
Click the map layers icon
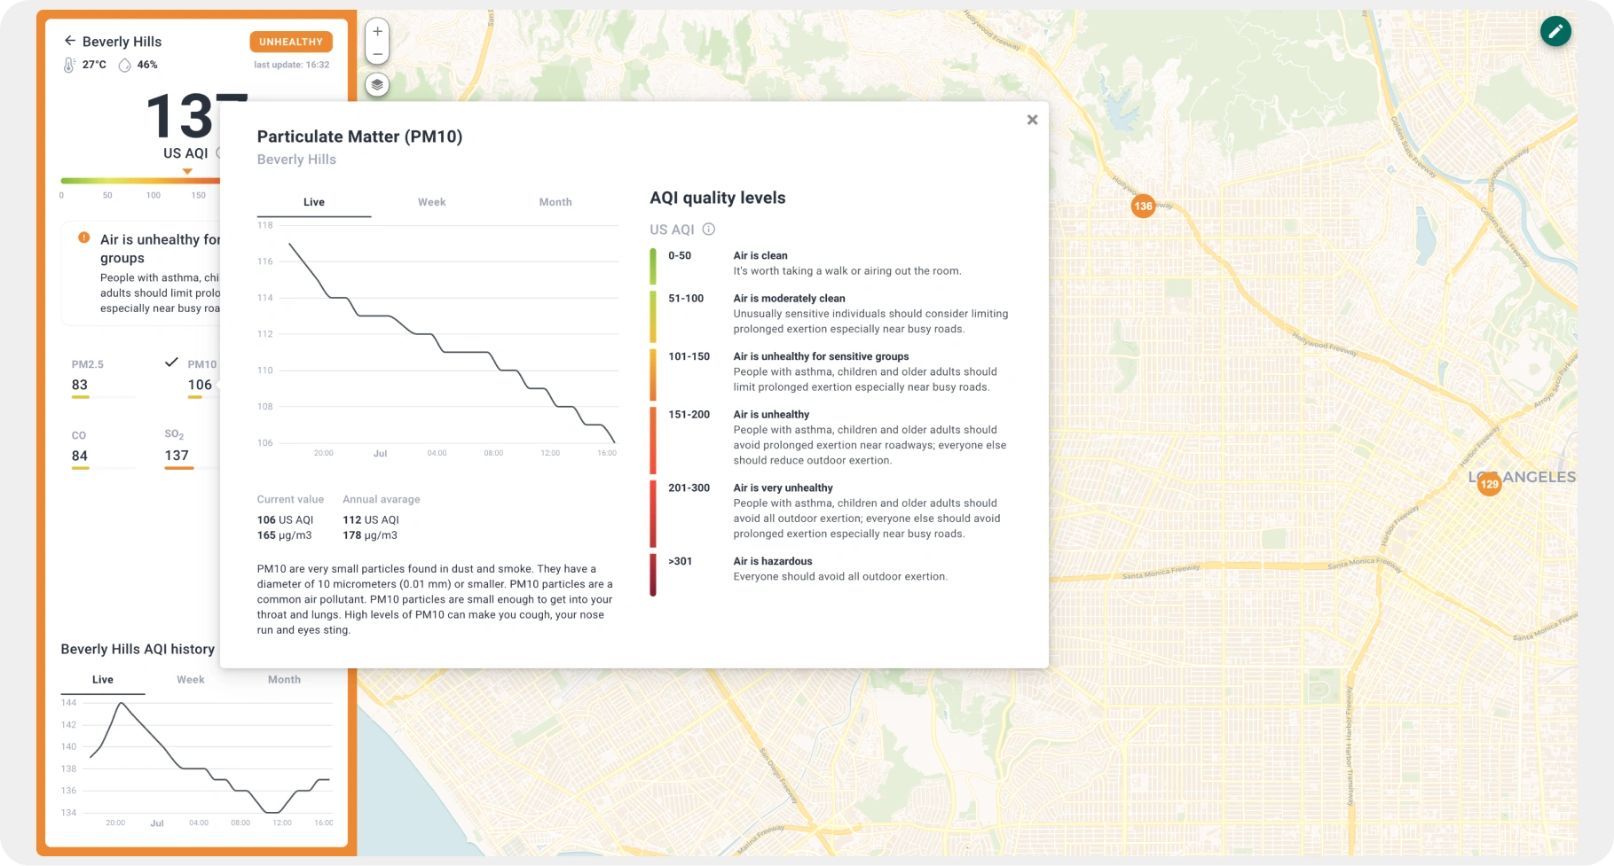point(377,85)
